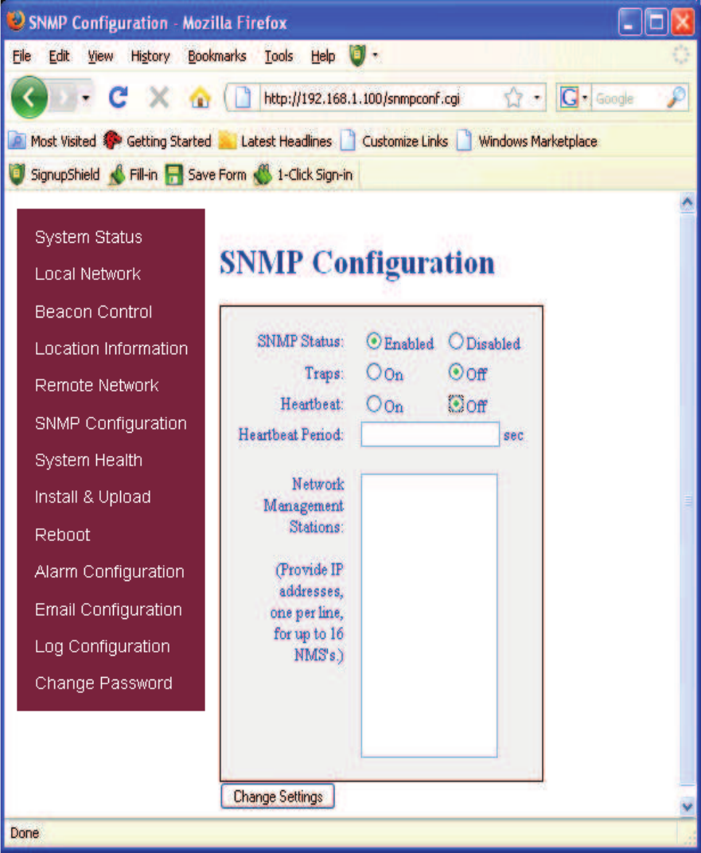
Task: Click the SignupShield icon in the menu bar
Action: [x=356, y=56]
